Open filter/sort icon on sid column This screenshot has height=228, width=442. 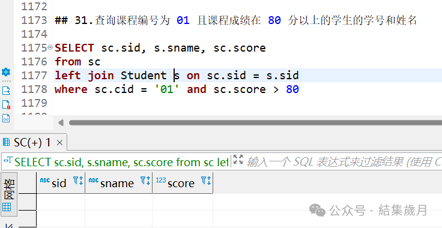[78, 181]
